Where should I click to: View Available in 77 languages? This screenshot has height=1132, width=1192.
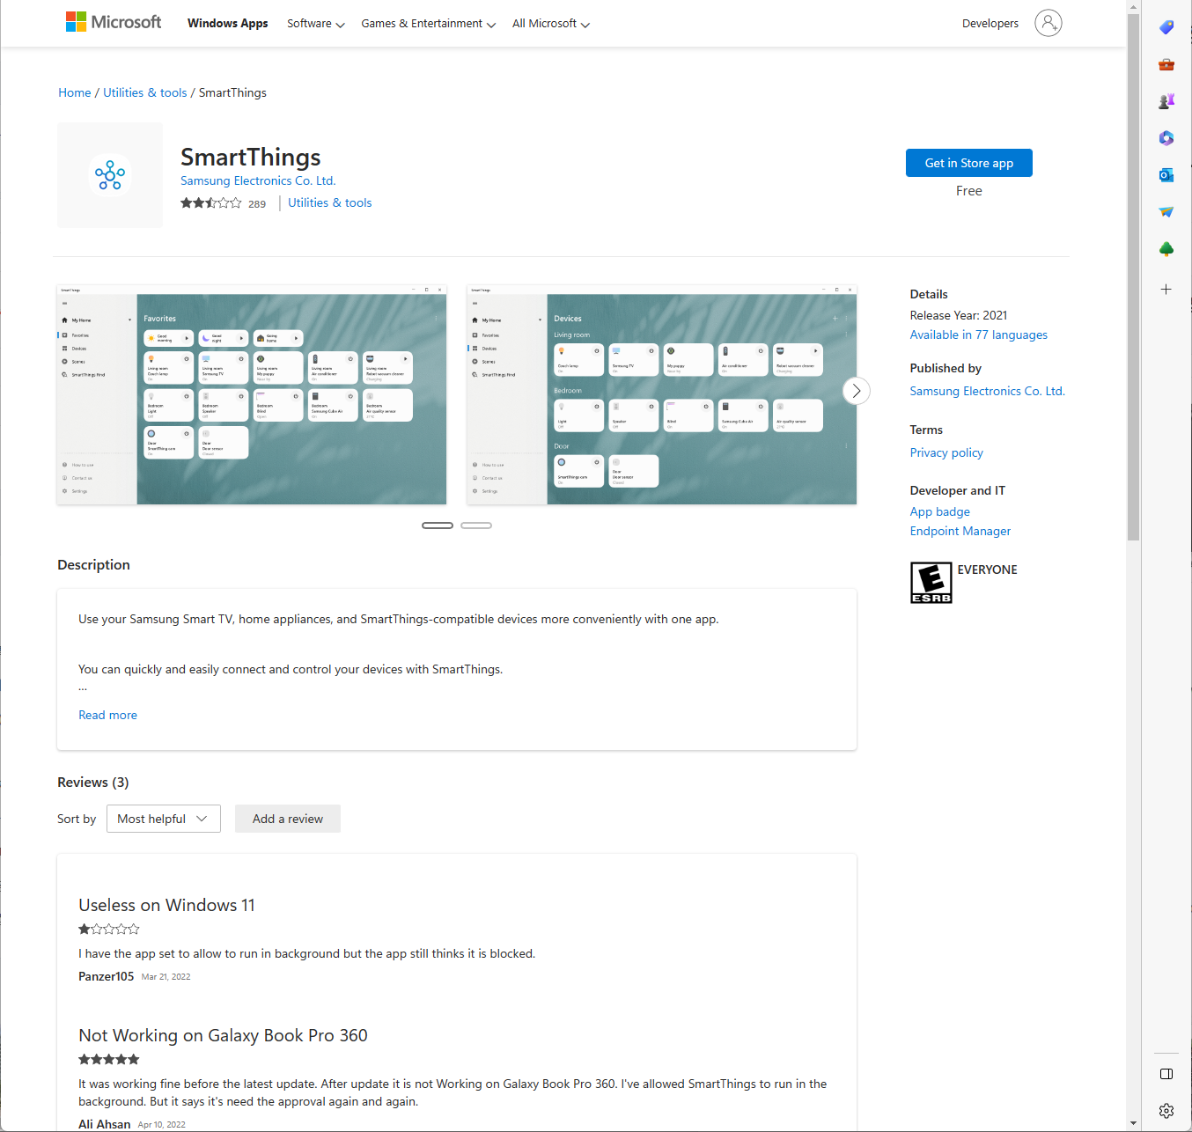(x=979, y=334)
